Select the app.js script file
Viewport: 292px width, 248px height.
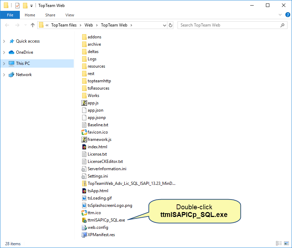point(90,103)
